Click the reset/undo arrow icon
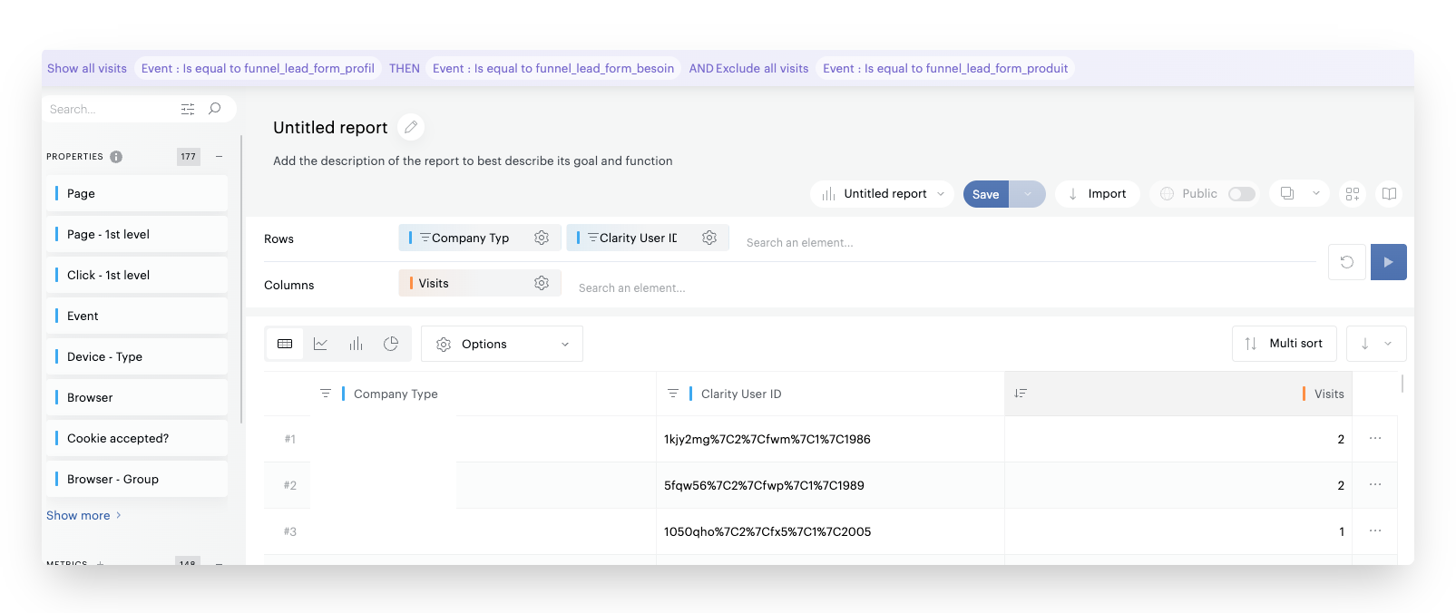 1347,262
